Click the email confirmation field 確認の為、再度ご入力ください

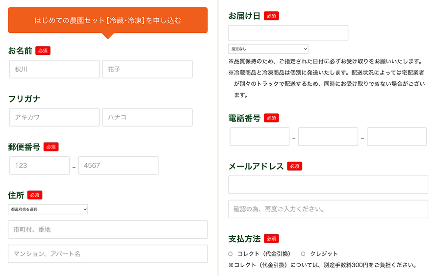pos(328,209)
